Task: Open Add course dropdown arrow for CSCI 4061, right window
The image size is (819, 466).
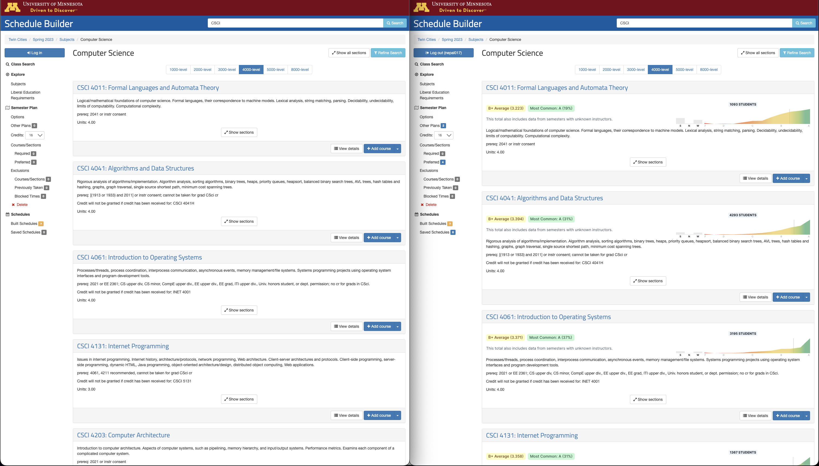Action: pyautogui.click(x=807, y=415)
